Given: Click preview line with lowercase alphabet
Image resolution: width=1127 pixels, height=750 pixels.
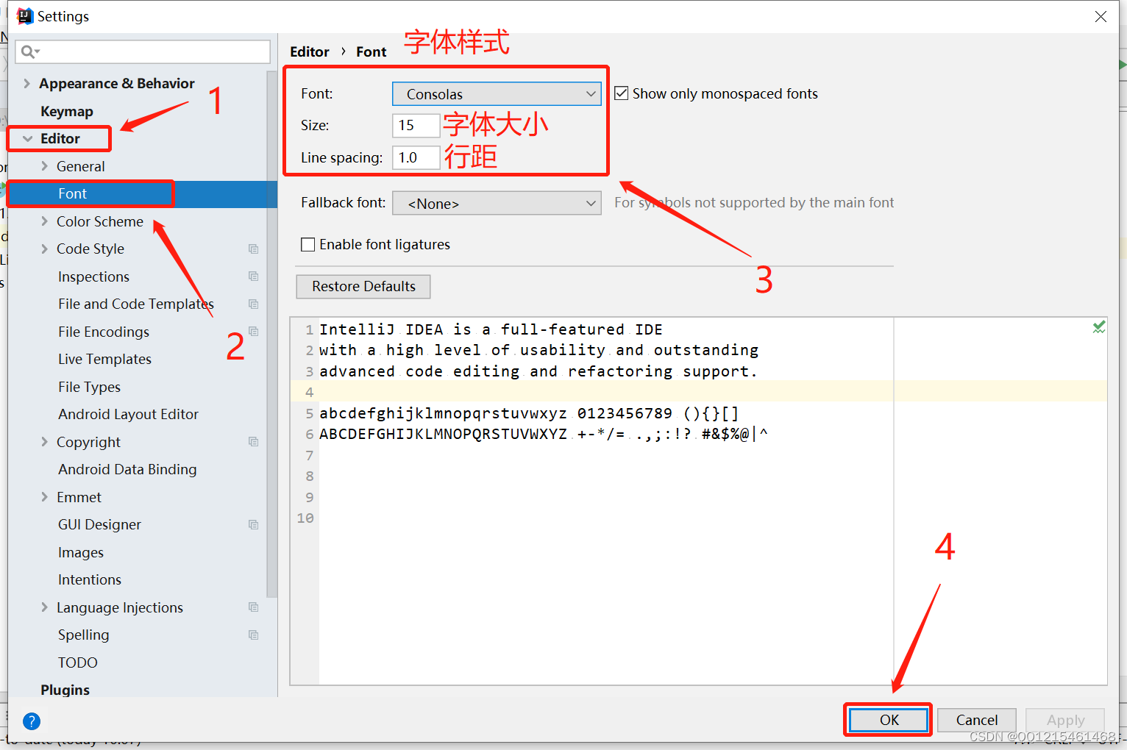Looking at the screenshot, I should click(529, 413).
